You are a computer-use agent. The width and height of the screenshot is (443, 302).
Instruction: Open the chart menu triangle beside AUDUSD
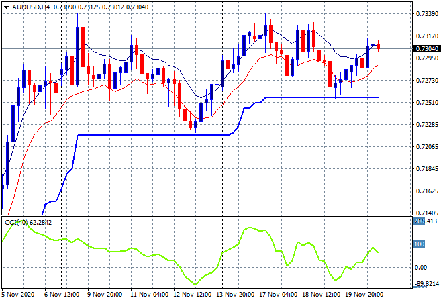click(x=6, y=7)
